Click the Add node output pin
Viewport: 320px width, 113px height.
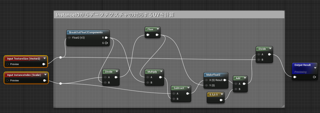coord(244,84)
